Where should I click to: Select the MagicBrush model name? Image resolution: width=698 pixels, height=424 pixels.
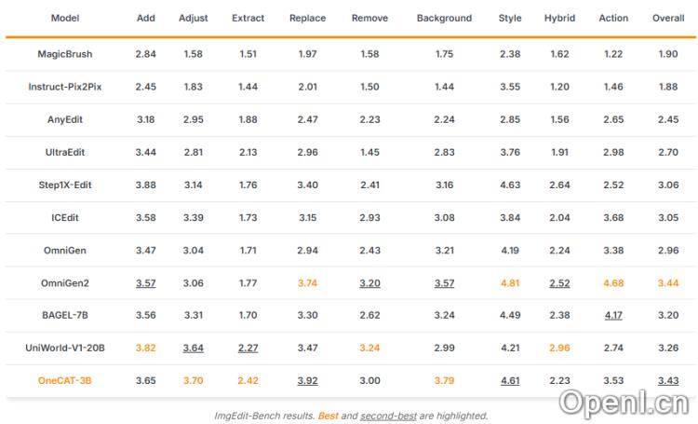click(x=65, y=54)
